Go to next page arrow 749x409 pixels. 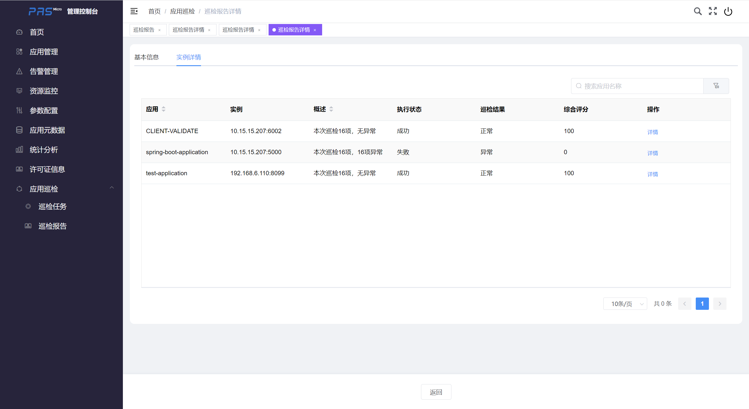(720, 304)
